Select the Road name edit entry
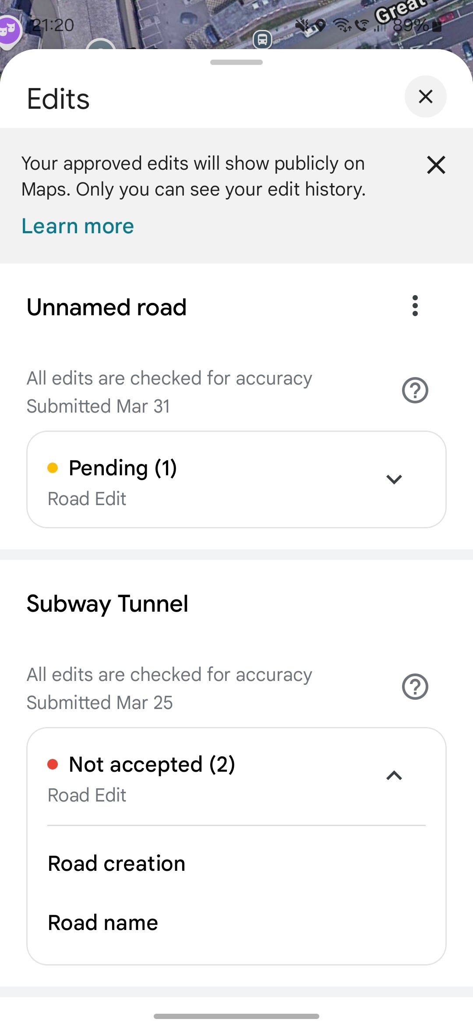 pyautogui.click(x=236, y=923)
